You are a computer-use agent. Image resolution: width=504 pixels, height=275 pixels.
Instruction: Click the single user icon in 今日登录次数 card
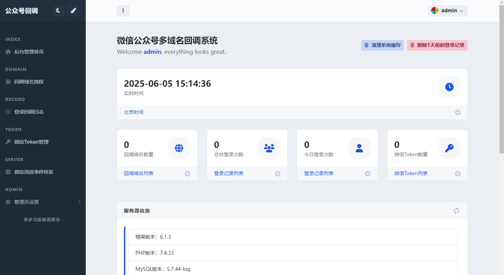(359, 148)
